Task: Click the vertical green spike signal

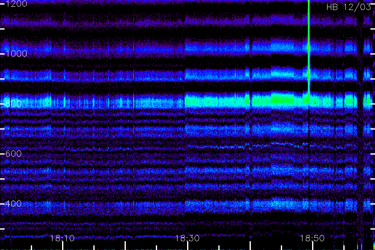Action: click(x=309, y=48)
